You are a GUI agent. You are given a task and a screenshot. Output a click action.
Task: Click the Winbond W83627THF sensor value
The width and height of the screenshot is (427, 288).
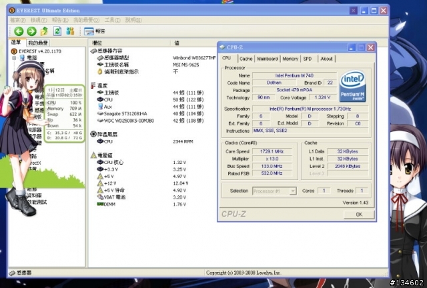[x=194, y=58]
